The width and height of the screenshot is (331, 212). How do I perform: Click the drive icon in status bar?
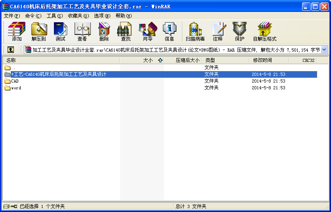coord(6,206)
